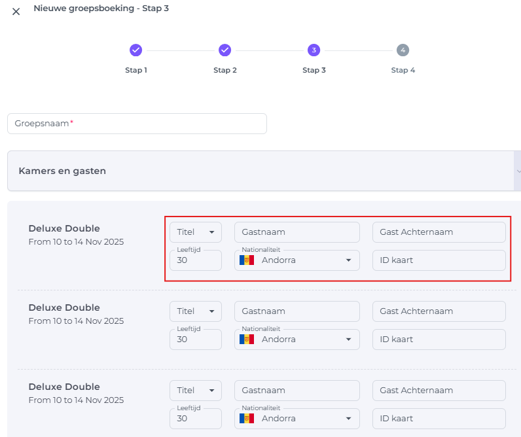The image size is (521, 437).
Task: Jump to the Stap 4 step circle
Action: (403, 50)
